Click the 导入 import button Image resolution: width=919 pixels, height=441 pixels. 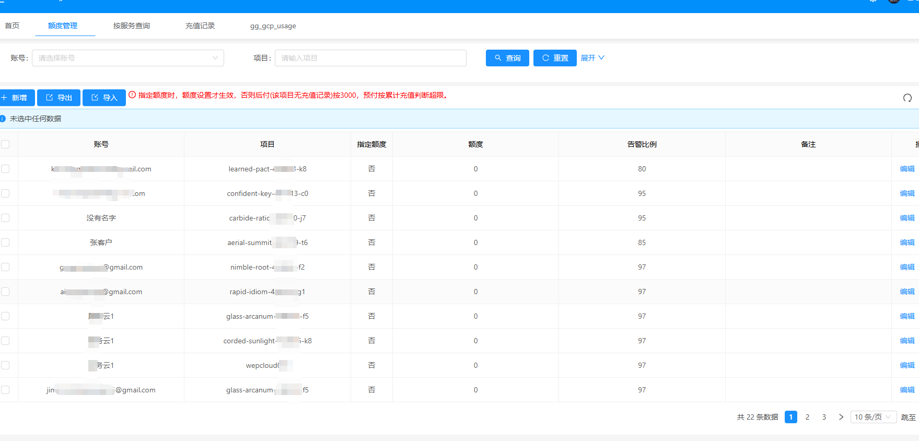104,98
